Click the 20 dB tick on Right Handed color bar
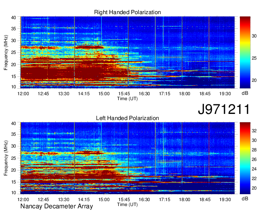 (x=254, y=80)
